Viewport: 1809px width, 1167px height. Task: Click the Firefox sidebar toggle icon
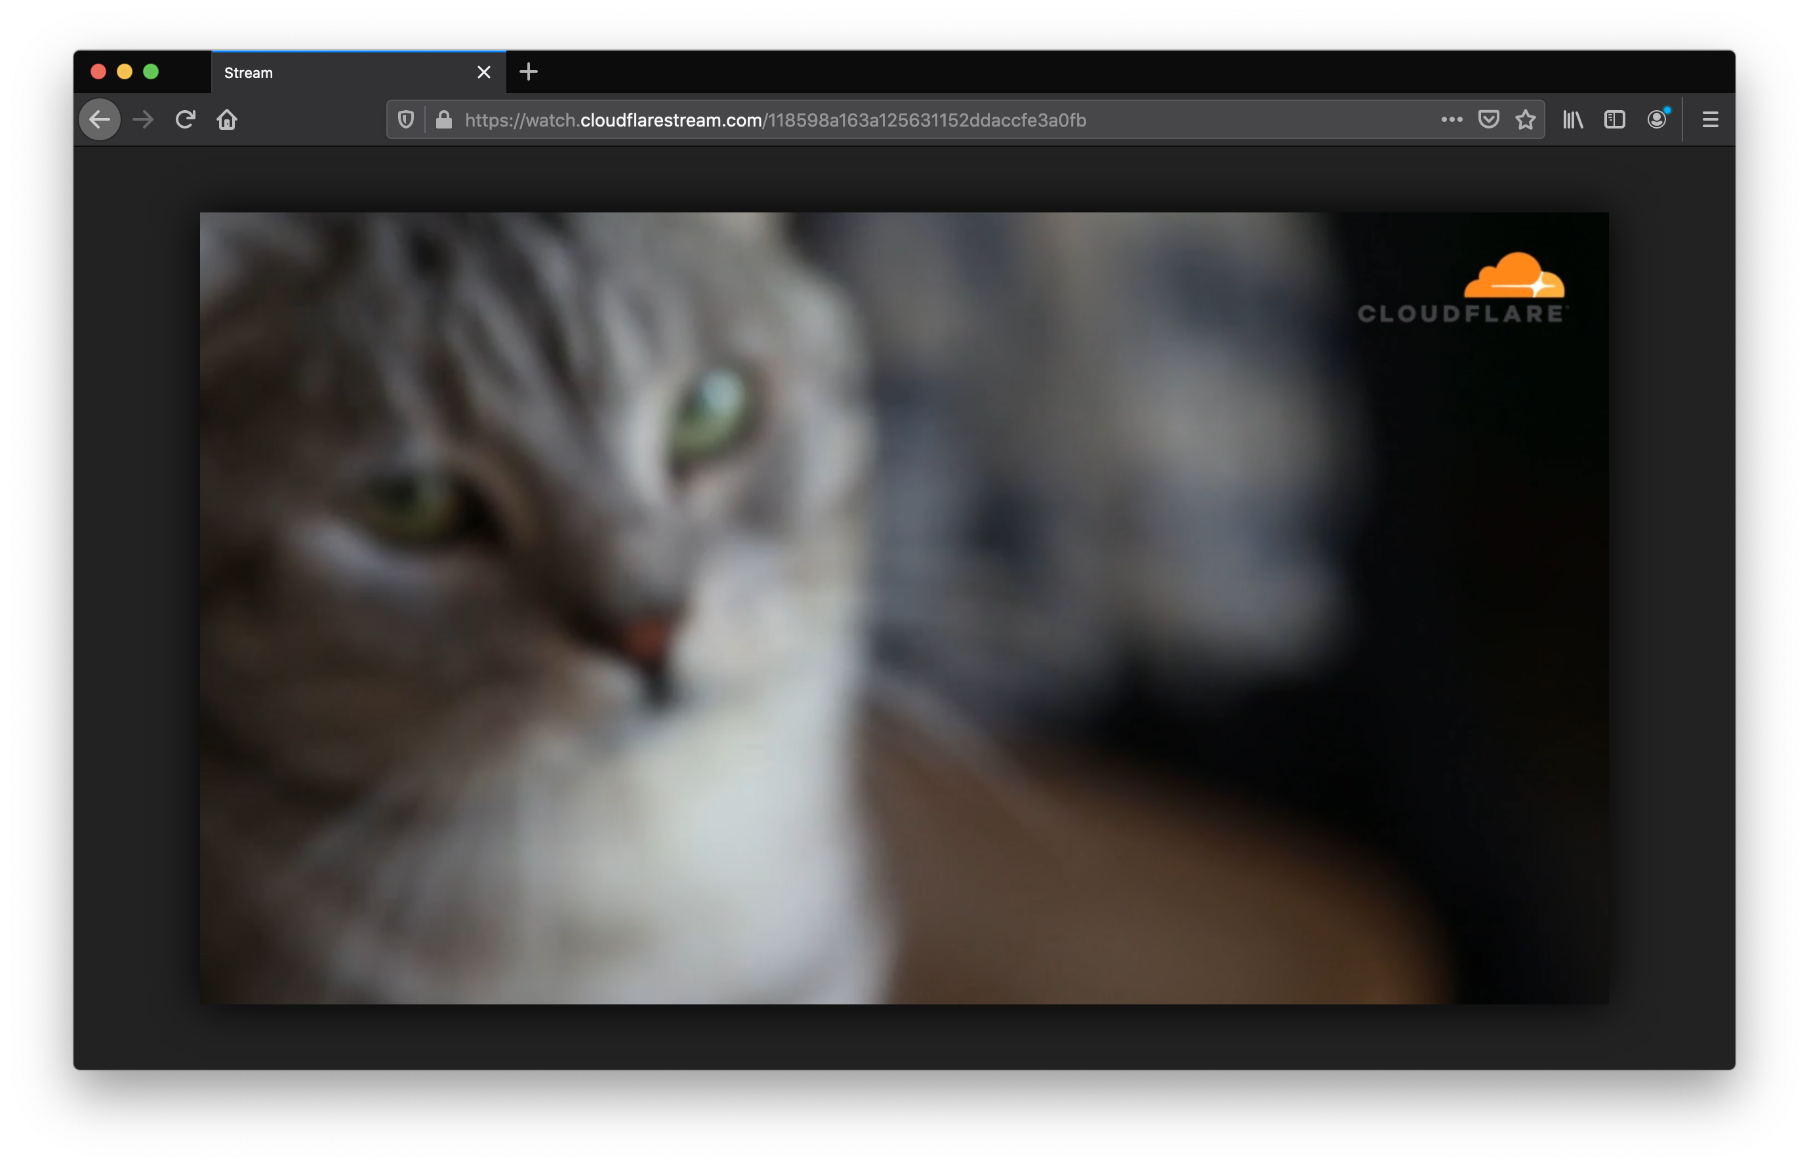point(1614,119)
